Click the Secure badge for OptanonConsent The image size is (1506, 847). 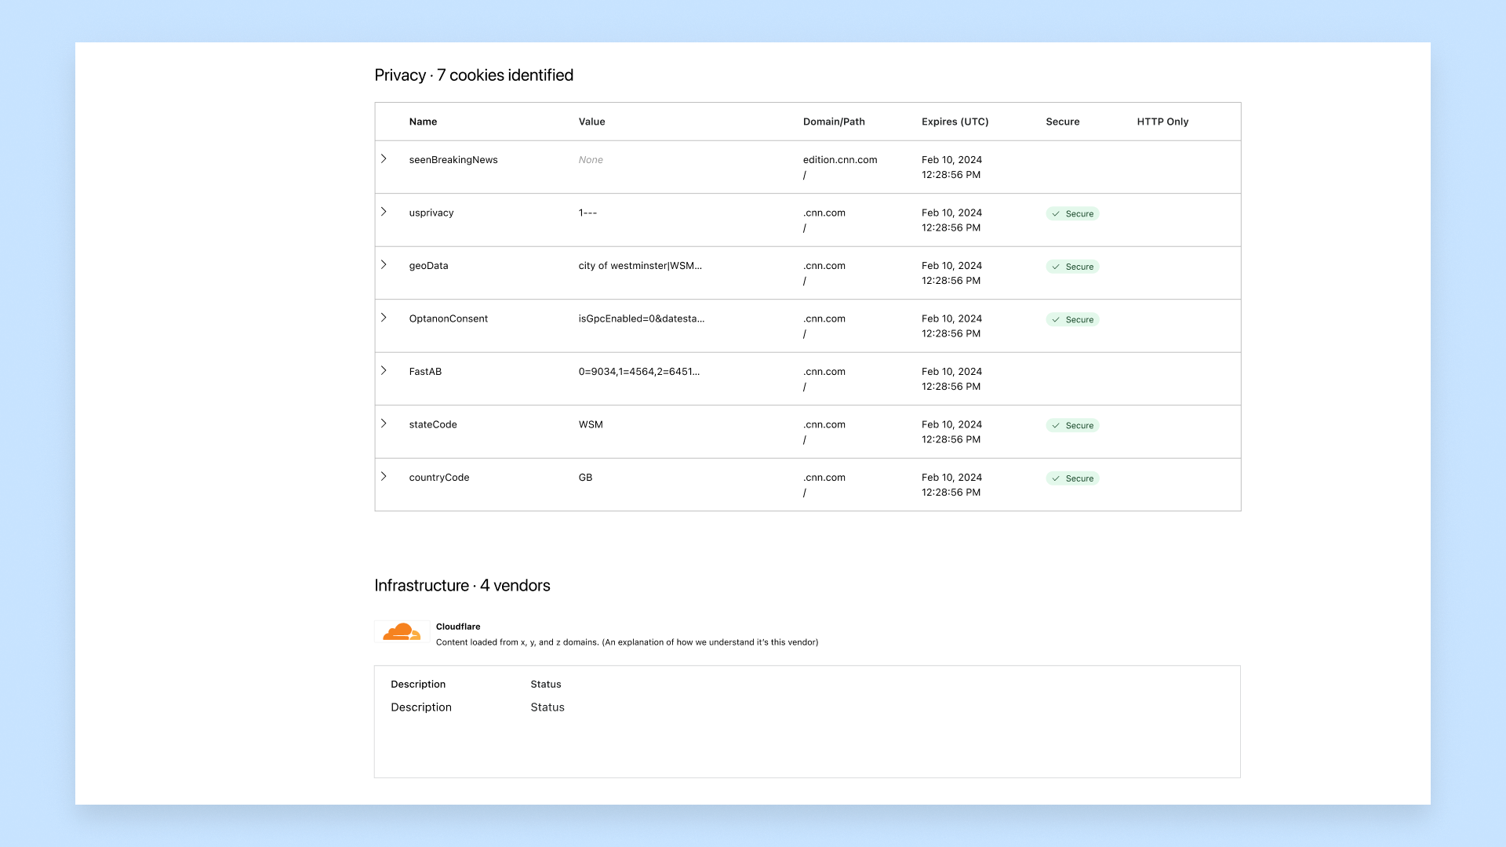(1072, 320)
